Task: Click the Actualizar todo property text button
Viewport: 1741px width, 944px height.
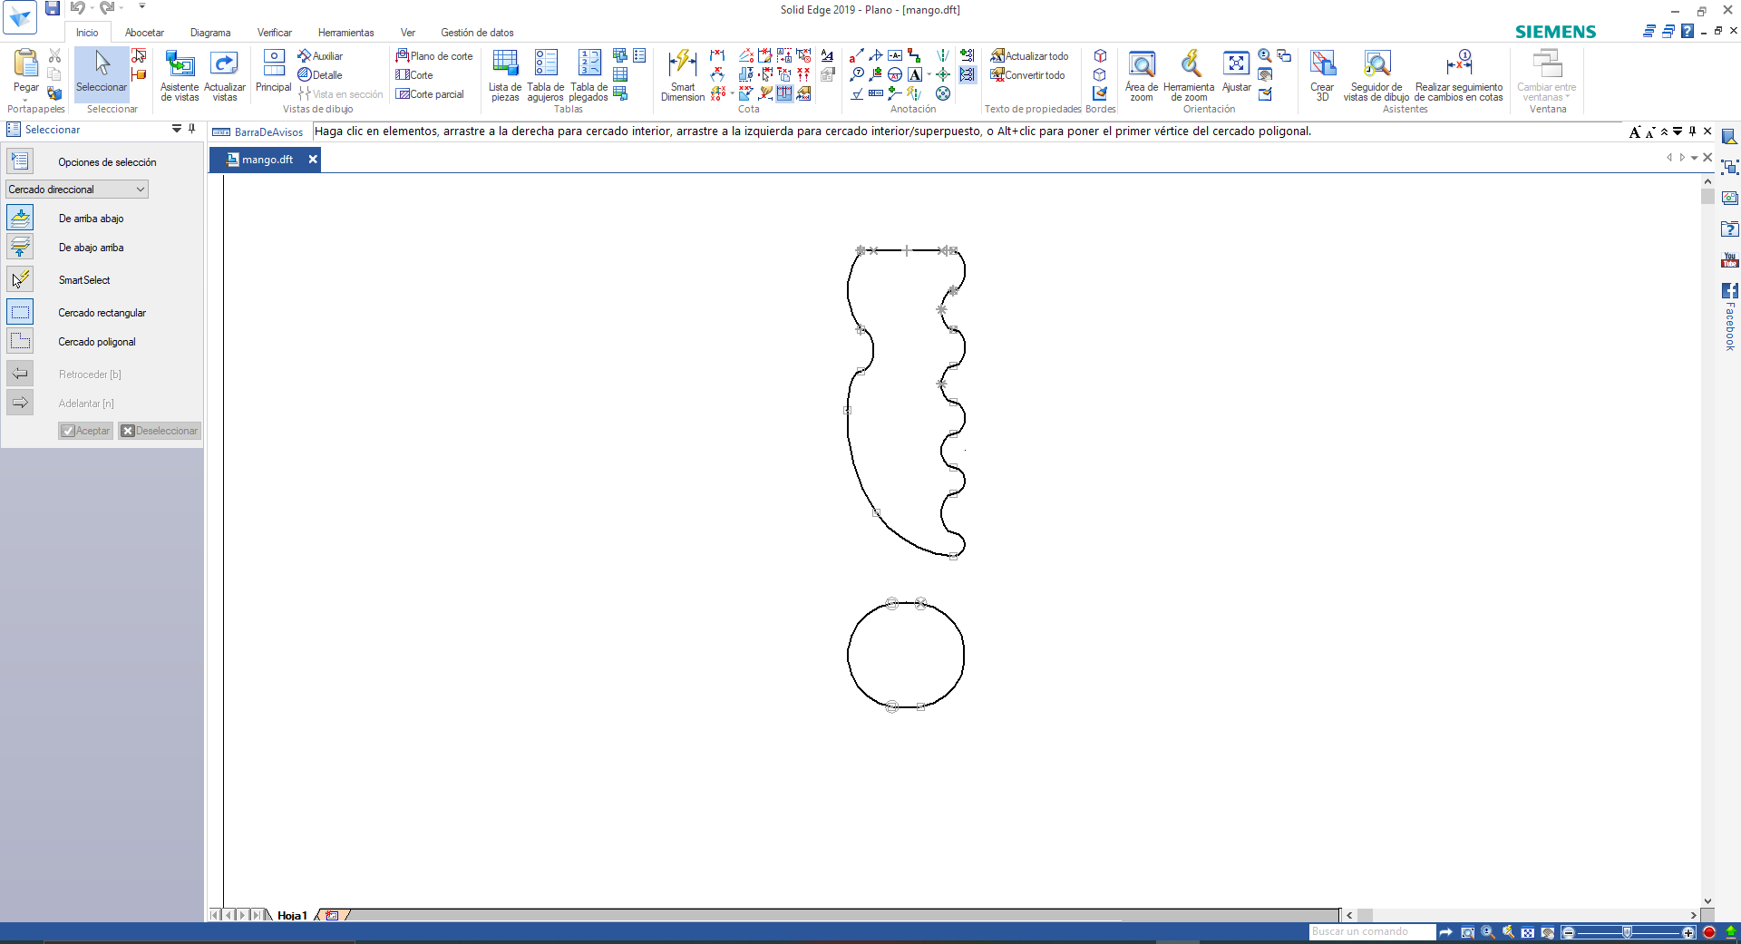Action: 1029,56
